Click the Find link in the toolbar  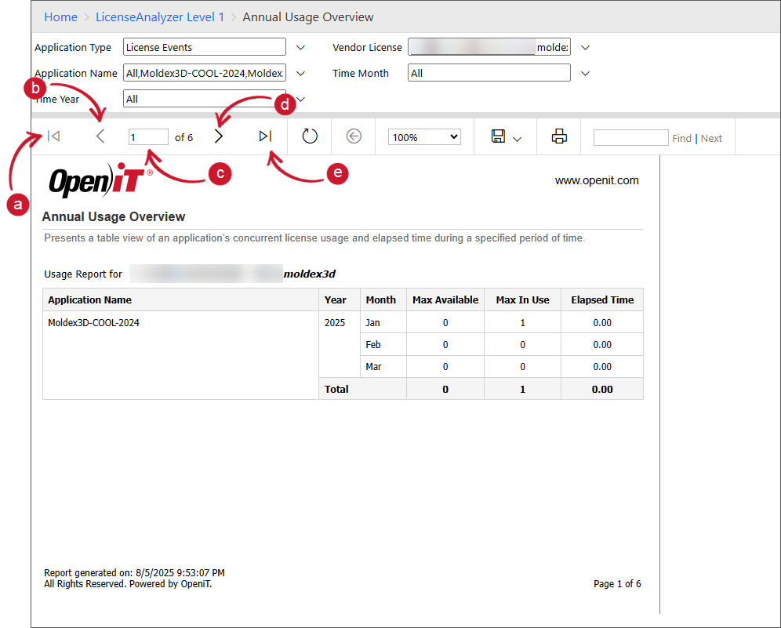tap(681, 139)
